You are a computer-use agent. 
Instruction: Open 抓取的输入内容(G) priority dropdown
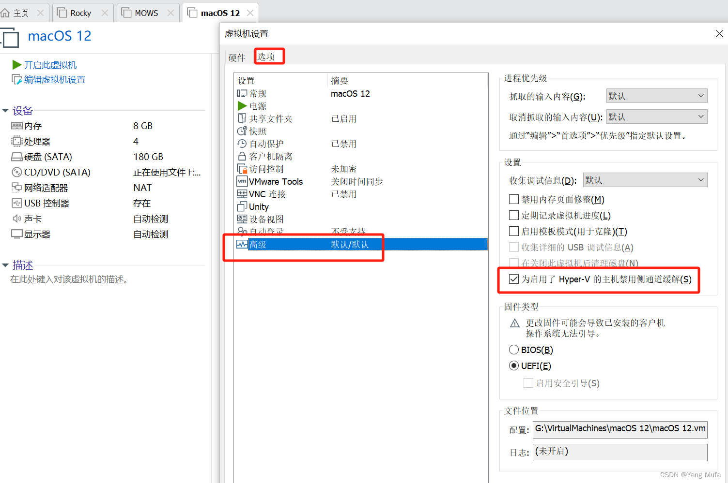[657, 96]
